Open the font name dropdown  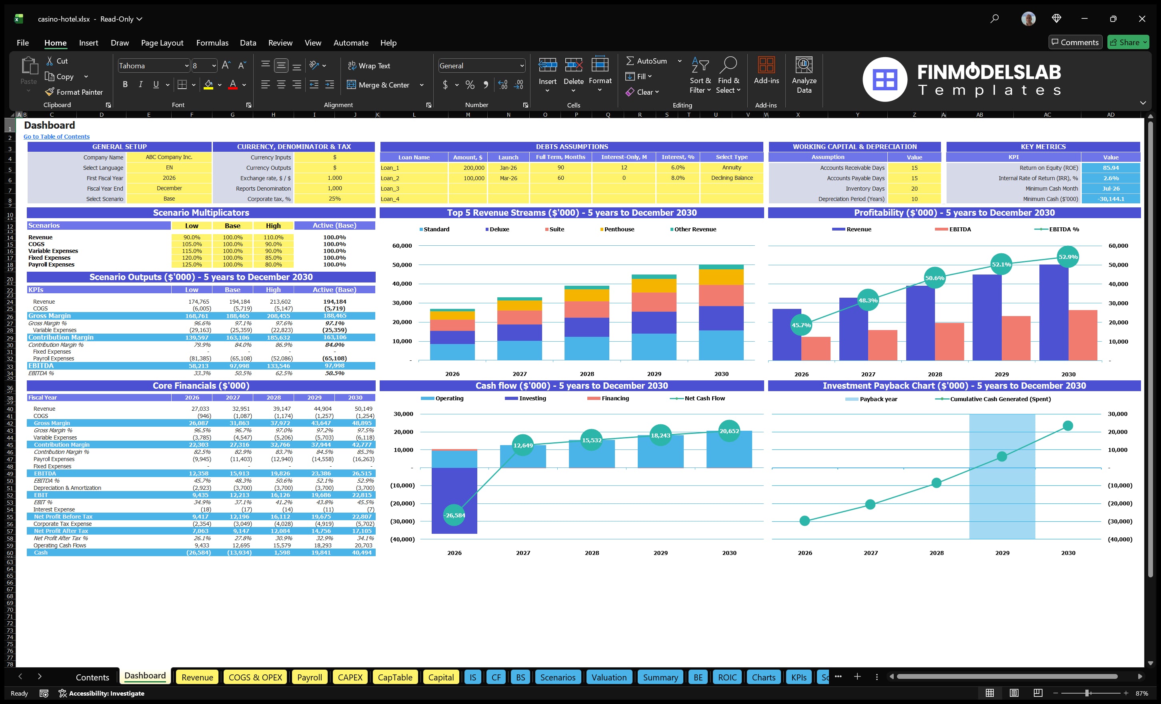click(x=186, y=66)
